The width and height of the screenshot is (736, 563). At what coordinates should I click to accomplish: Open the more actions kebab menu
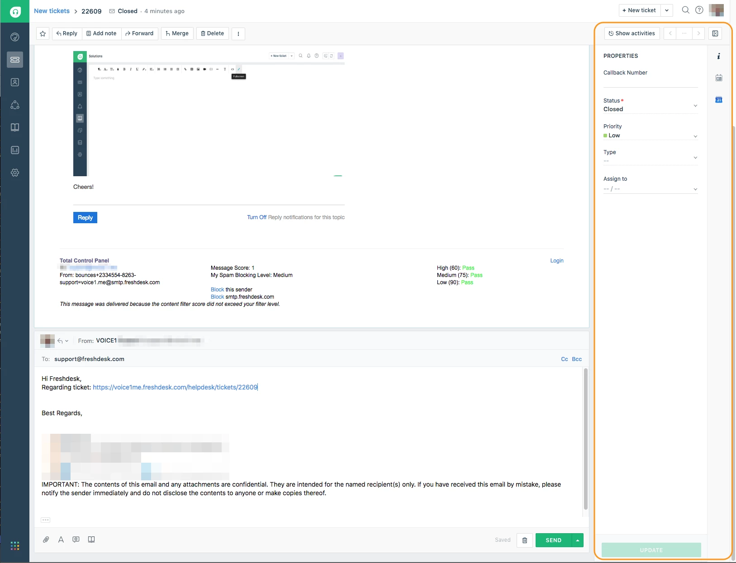[x=238, y=33]
